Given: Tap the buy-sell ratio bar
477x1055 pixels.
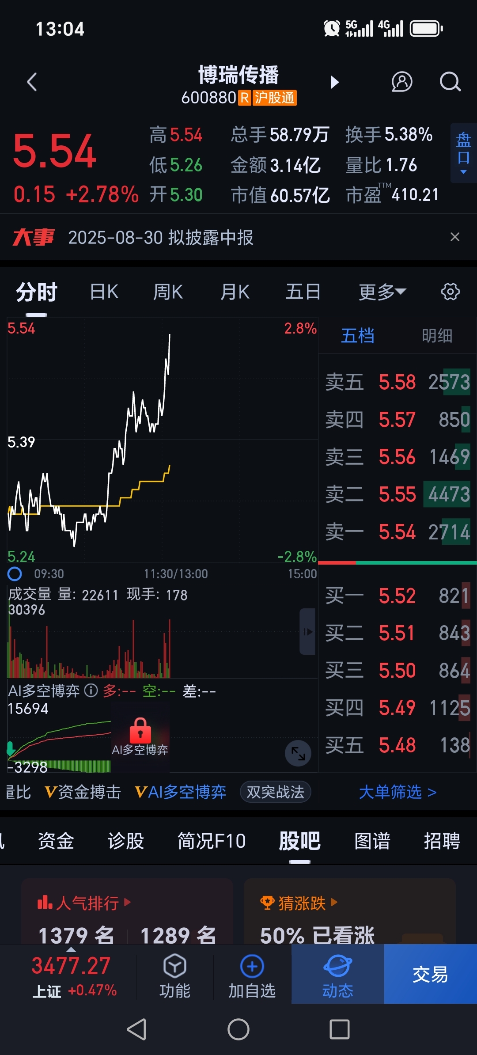Looking at the screenshot, I should 397,563.
